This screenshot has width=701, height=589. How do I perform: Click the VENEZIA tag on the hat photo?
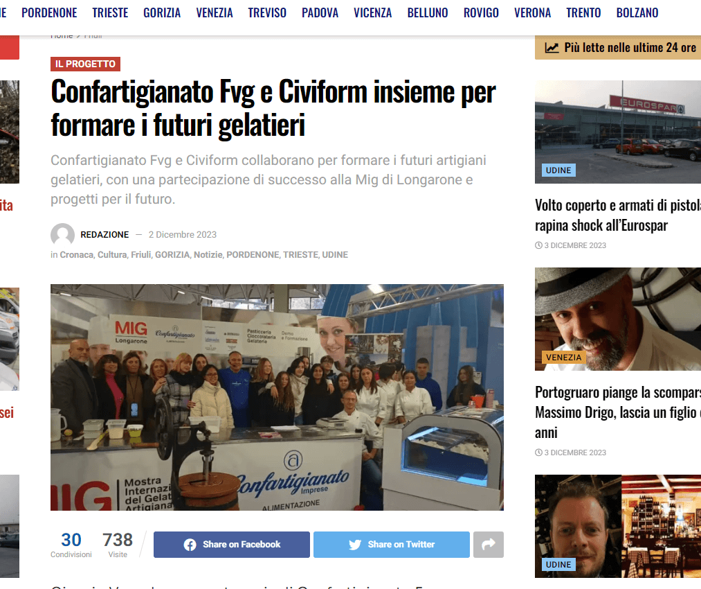564,357
